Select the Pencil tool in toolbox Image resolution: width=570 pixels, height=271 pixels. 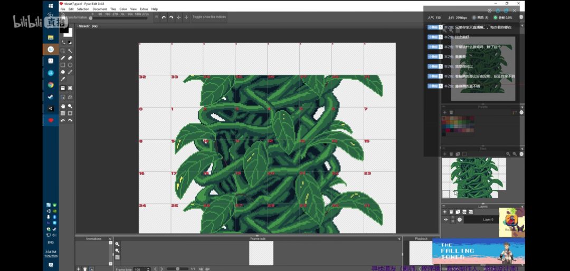(x=62, y=58)
